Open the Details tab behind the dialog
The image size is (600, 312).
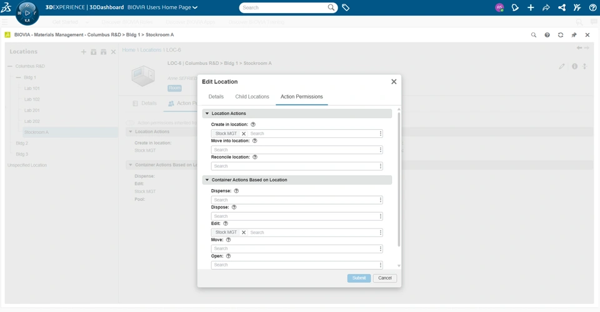click(144, 104)
